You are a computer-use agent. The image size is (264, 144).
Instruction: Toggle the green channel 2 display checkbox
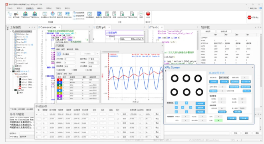tap(60, 85)
